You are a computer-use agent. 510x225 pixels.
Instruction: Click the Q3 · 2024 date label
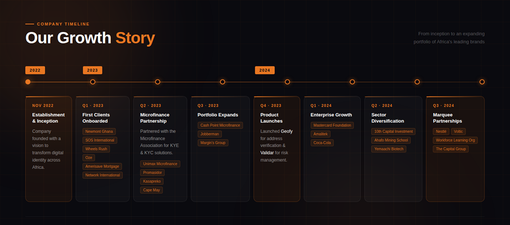[444, 106]
